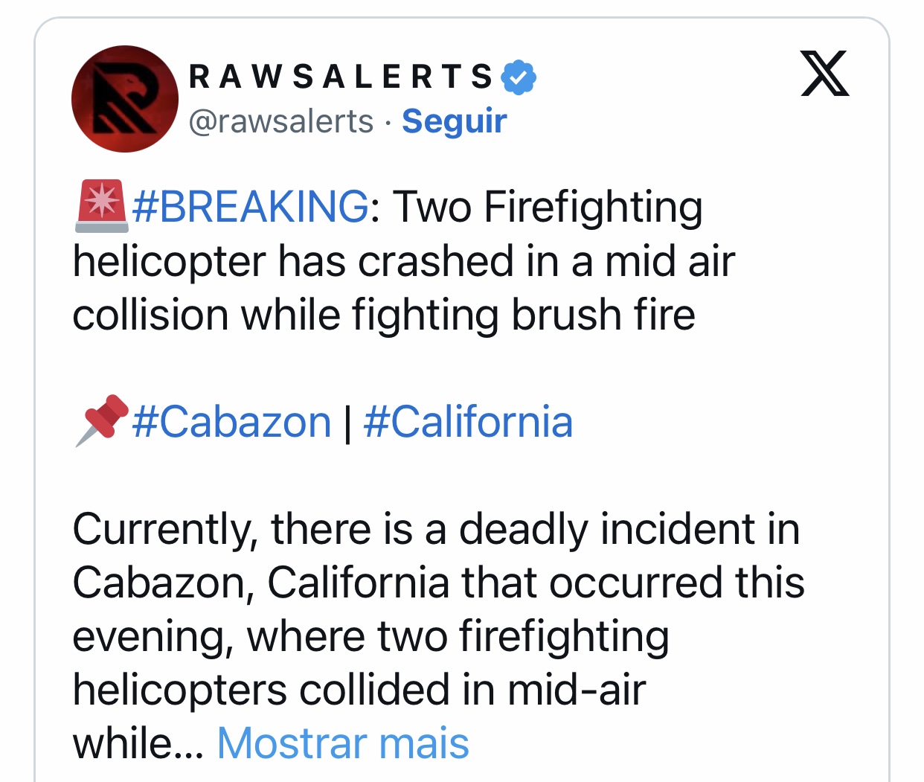Click the "Two Firefighting" headline text
Image resolution: width=924 pixels, height=782 pixels.
[x=548, y=206]
